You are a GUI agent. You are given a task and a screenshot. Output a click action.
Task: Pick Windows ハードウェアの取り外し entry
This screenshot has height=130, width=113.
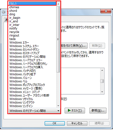[x=33, y=64]
